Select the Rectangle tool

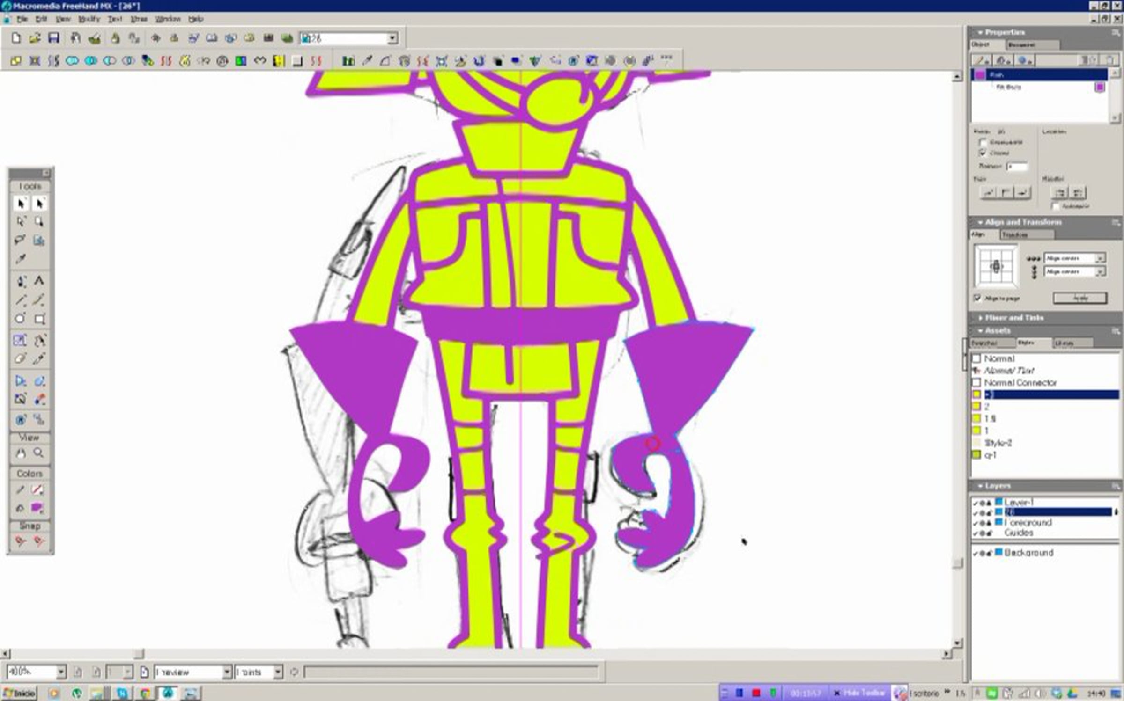coord(40,319)
